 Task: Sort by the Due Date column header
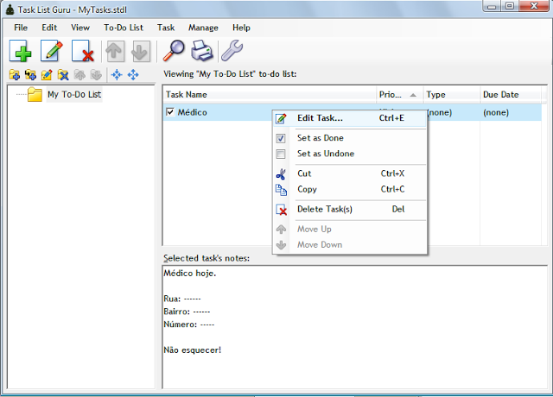(511, 95)
